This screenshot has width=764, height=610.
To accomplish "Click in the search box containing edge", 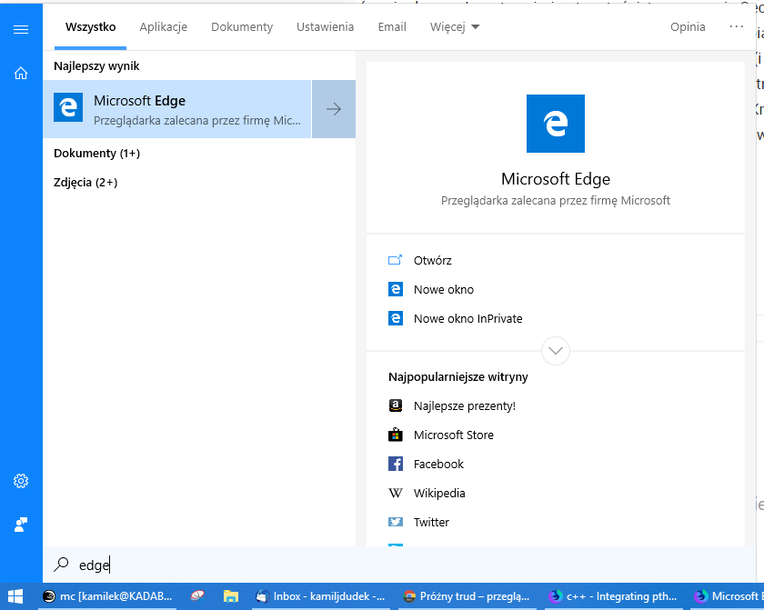I will tap(399, 565).
